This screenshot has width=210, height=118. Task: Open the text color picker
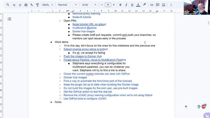click(x=138, y=5)
